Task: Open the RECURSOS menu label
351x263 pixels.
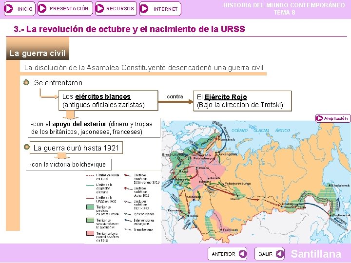Action: (x=120, y=8)
